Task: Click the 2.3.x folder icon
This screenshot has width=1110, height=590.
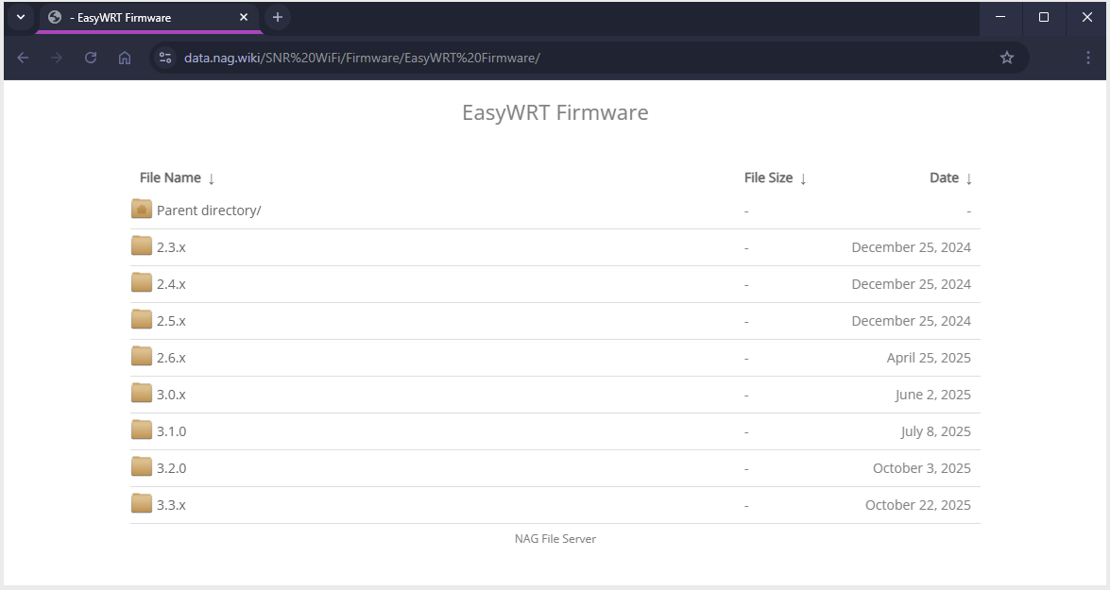Action: [142, 246]
